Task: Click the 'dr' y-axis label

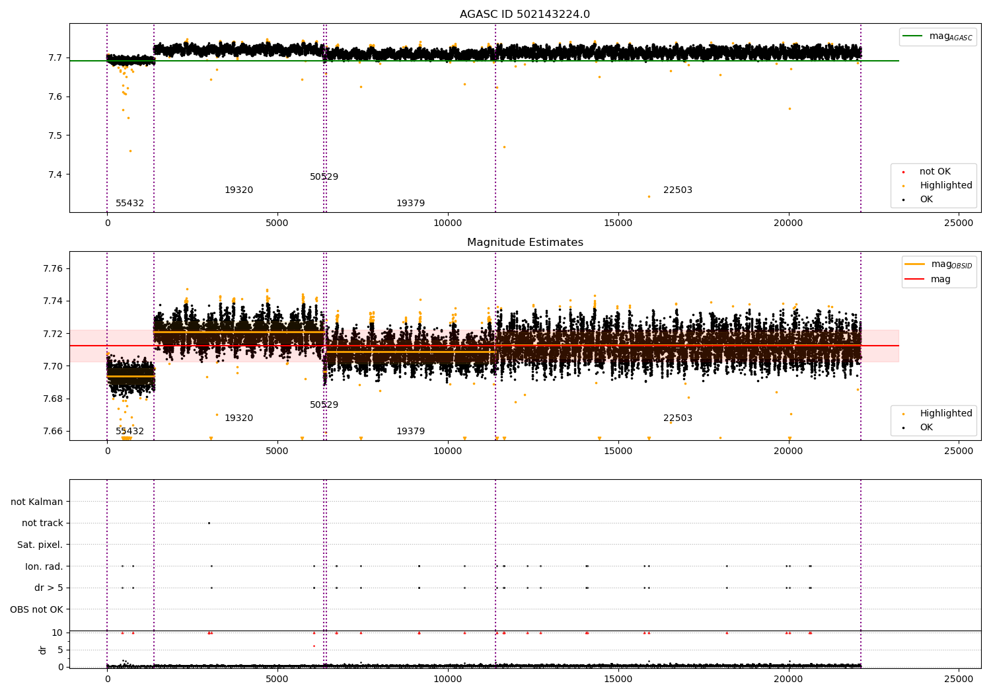Action: click(43, 650)
